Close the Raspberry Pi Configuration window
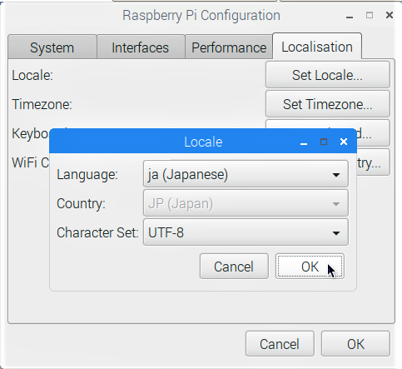 point(390,15)
